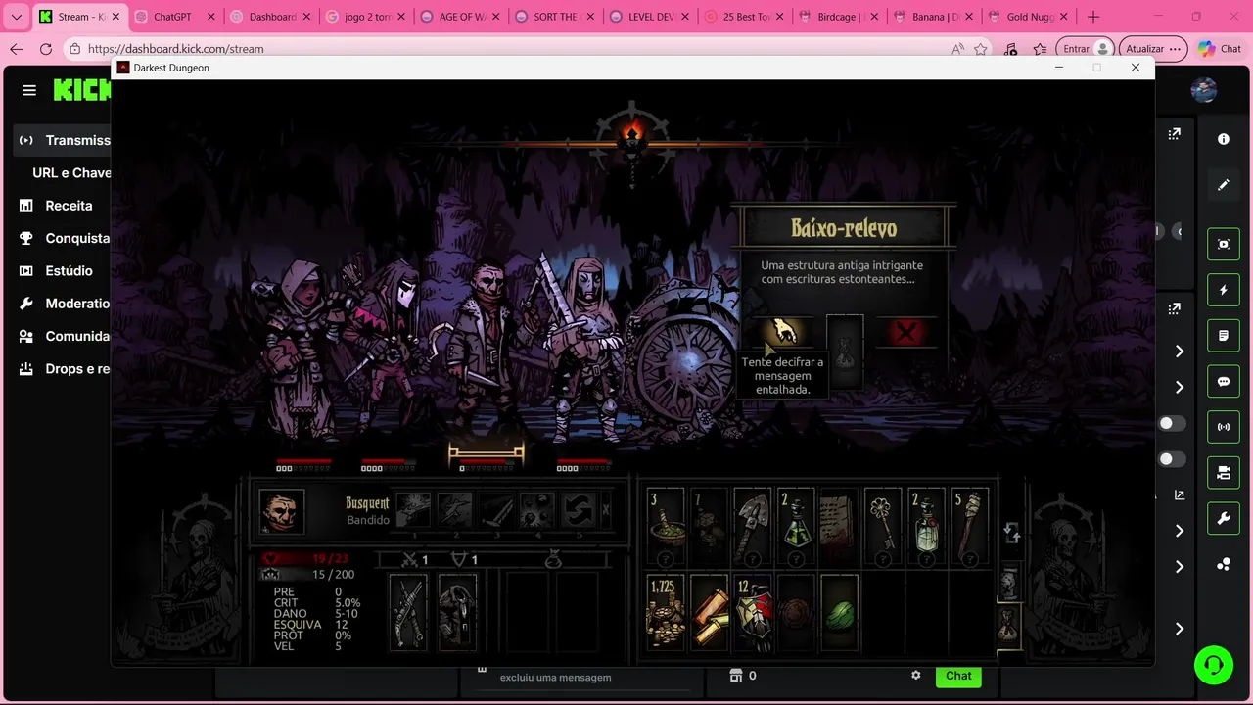
Task: Click the Atualizar browser update button
Action: coord(1154,49)
